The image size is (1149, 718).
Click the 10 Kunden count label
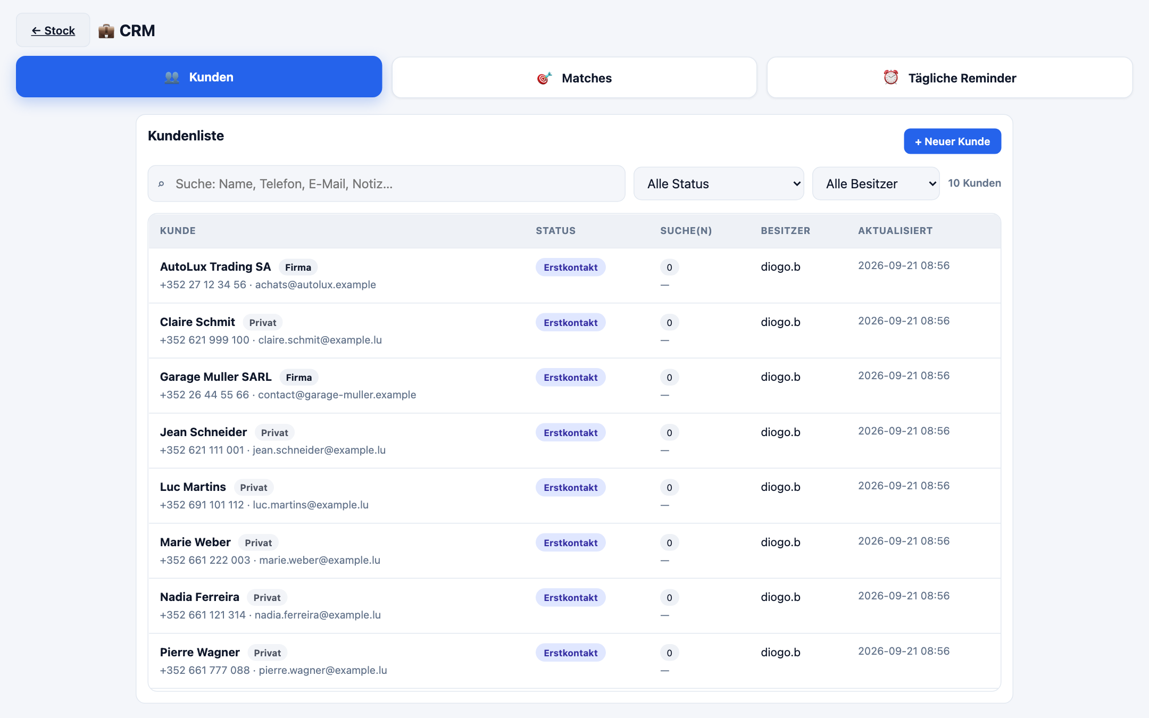[x=974, y=183]
